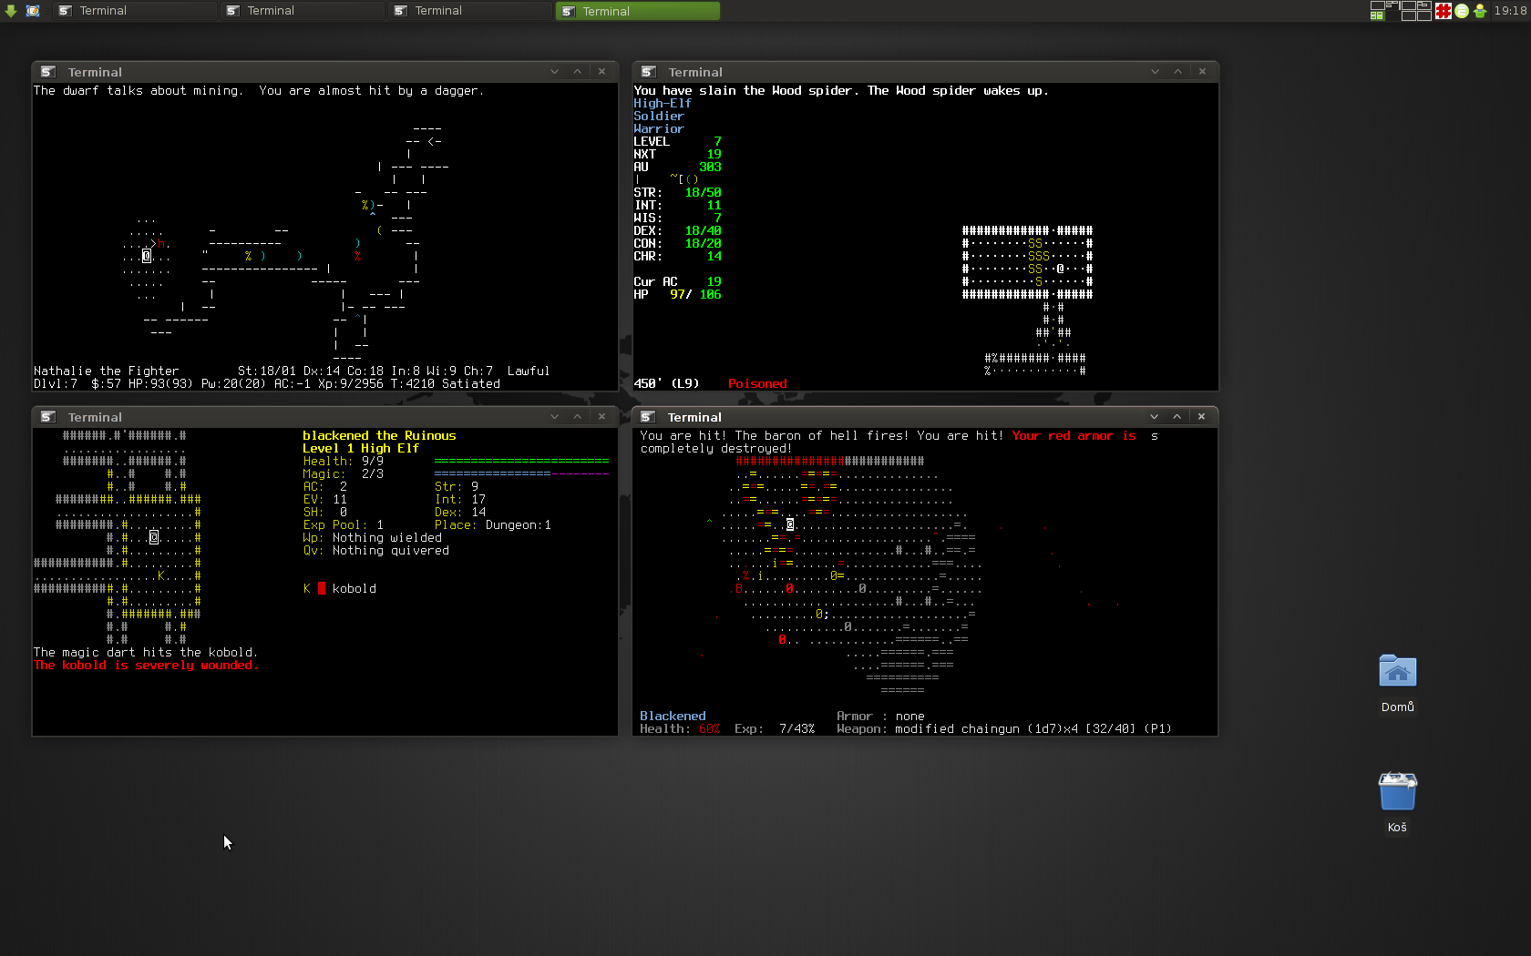This screenshot has width=1531, height=956.
Task: Open the Koš trash desktop icon
Action: coord(1397,802)
